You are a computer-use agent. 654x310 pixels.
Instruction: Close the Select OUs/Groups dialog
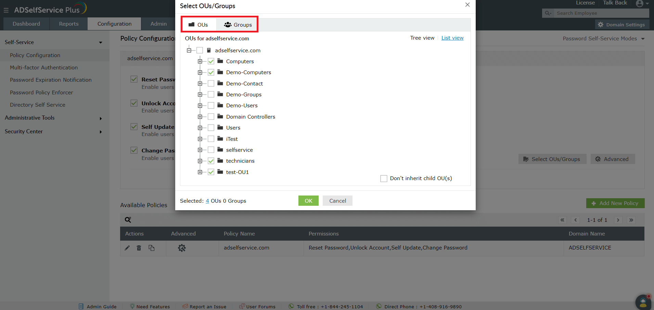pyautogui.click(x=467, y=5)
